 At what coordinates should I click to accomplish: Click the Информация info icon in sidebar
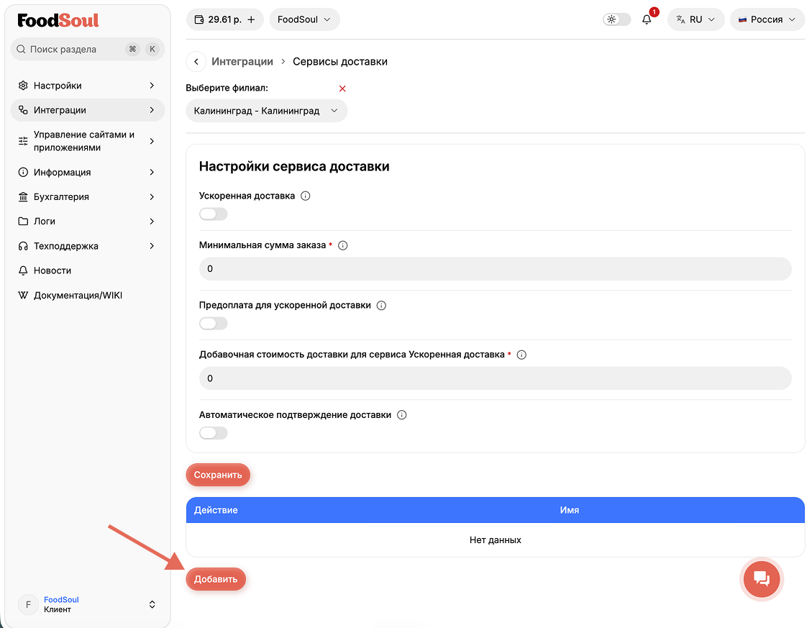tap(23, 172)
